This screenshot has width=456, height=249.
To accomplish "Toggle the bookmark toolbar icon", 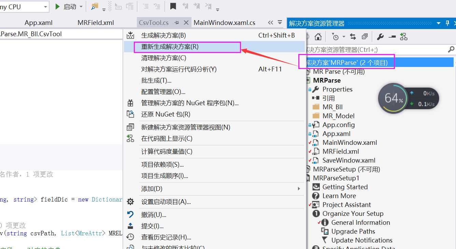I will click(173, 6).
